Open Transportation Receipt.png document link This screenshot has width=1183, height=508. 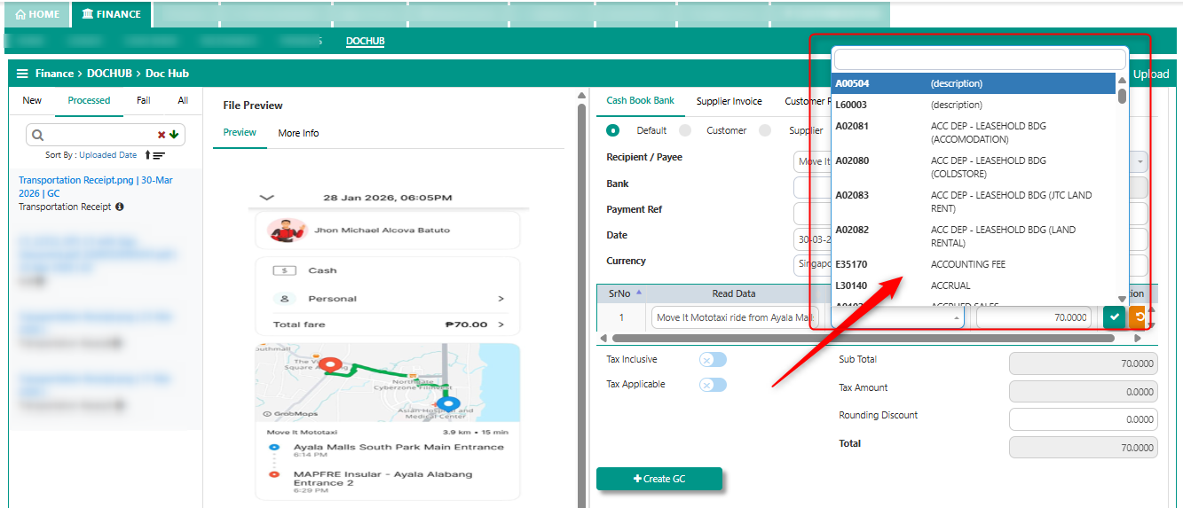[96, 186]
